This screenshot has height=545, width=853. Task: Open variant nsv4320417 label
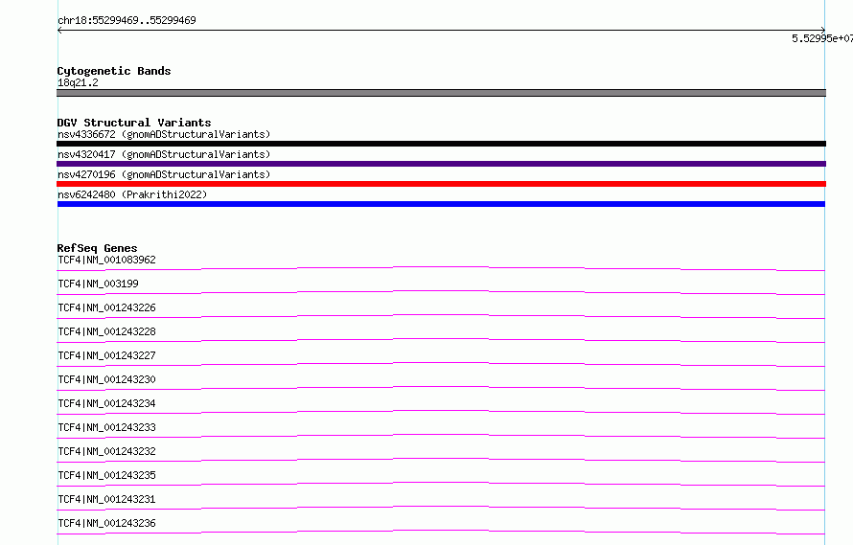(x=164, y=154)
